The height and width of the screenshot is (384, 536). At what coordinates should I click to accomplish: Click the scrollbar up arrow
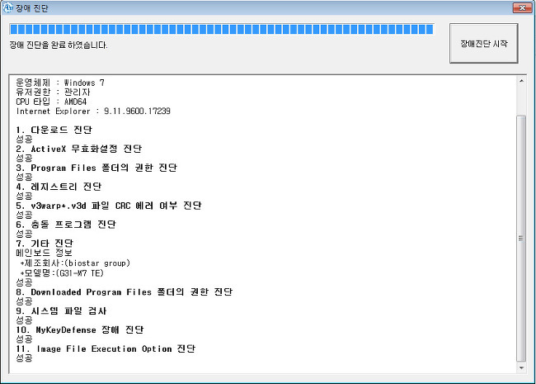coord(521,81)
